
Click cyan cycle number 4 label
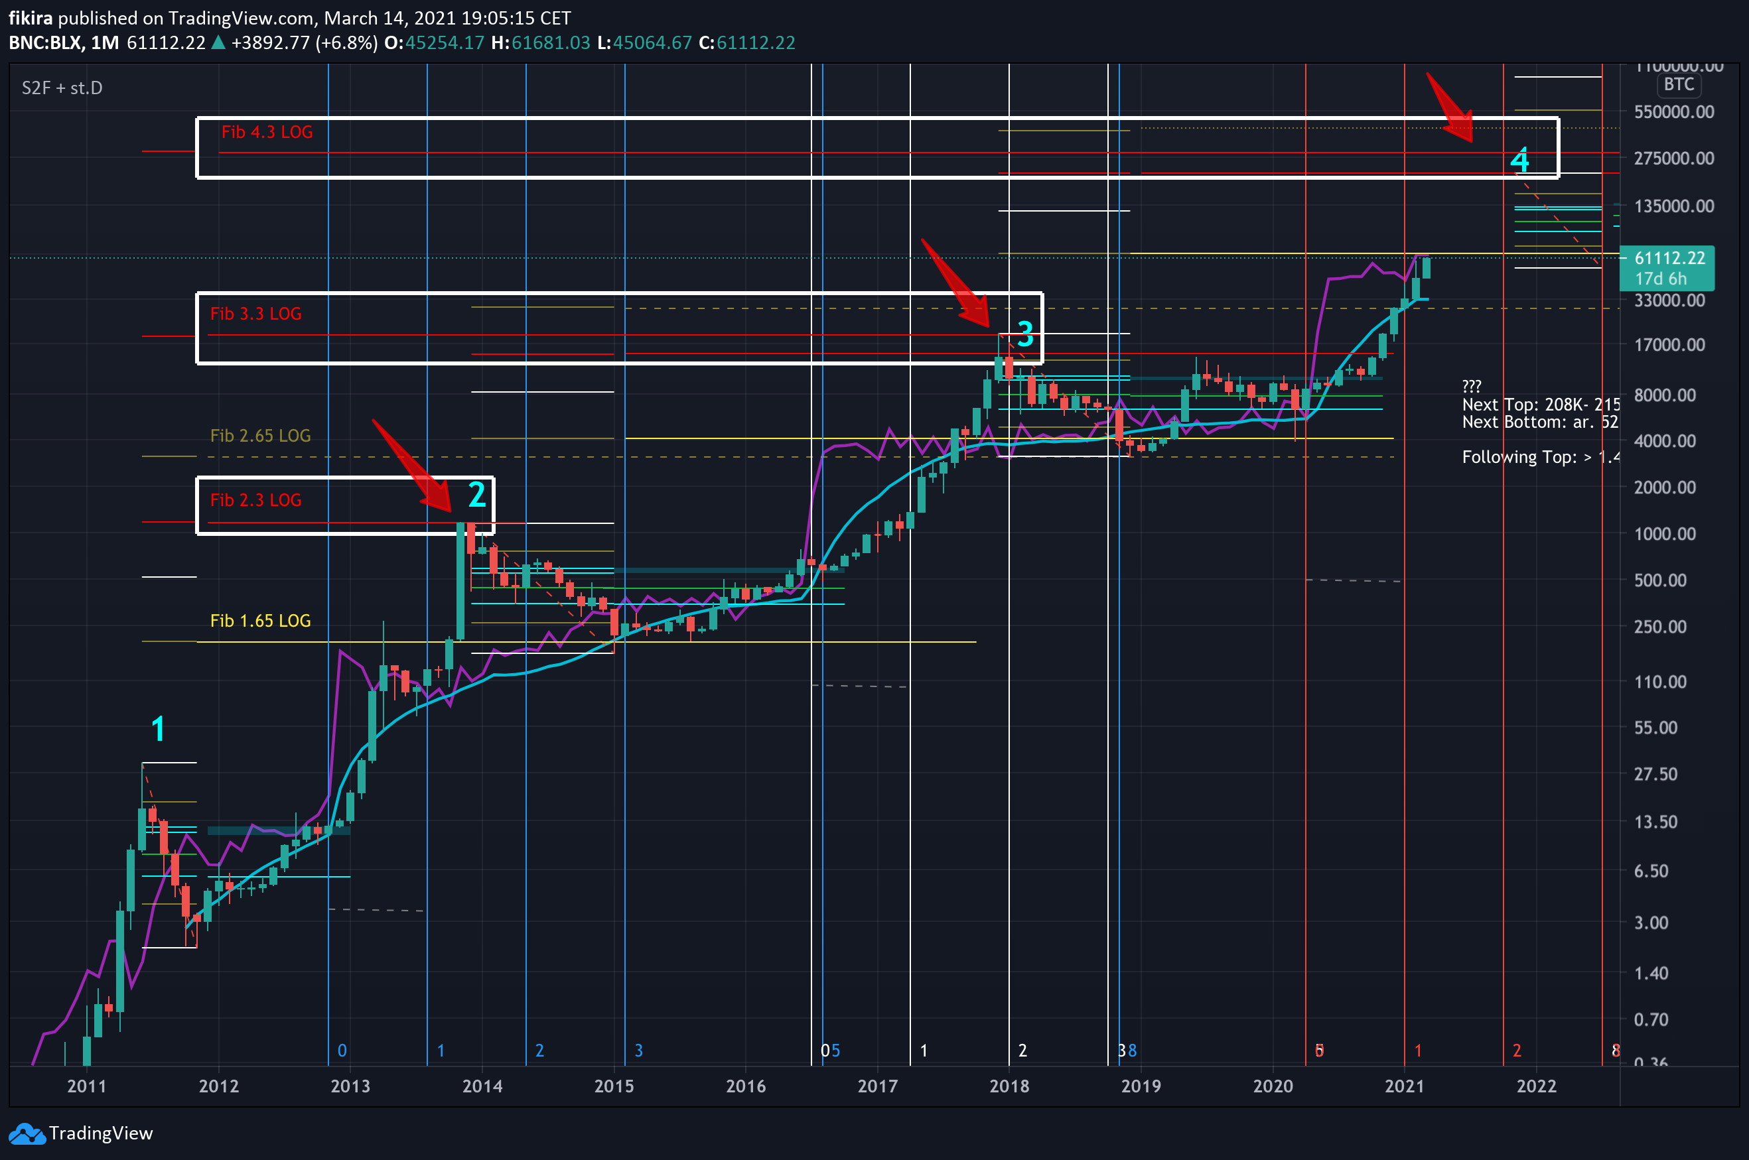1519,160
